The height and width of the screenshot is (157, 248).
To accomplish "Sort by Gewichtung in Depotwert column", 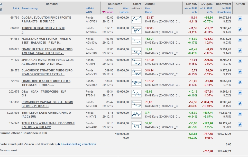I will tap(224, 12).
